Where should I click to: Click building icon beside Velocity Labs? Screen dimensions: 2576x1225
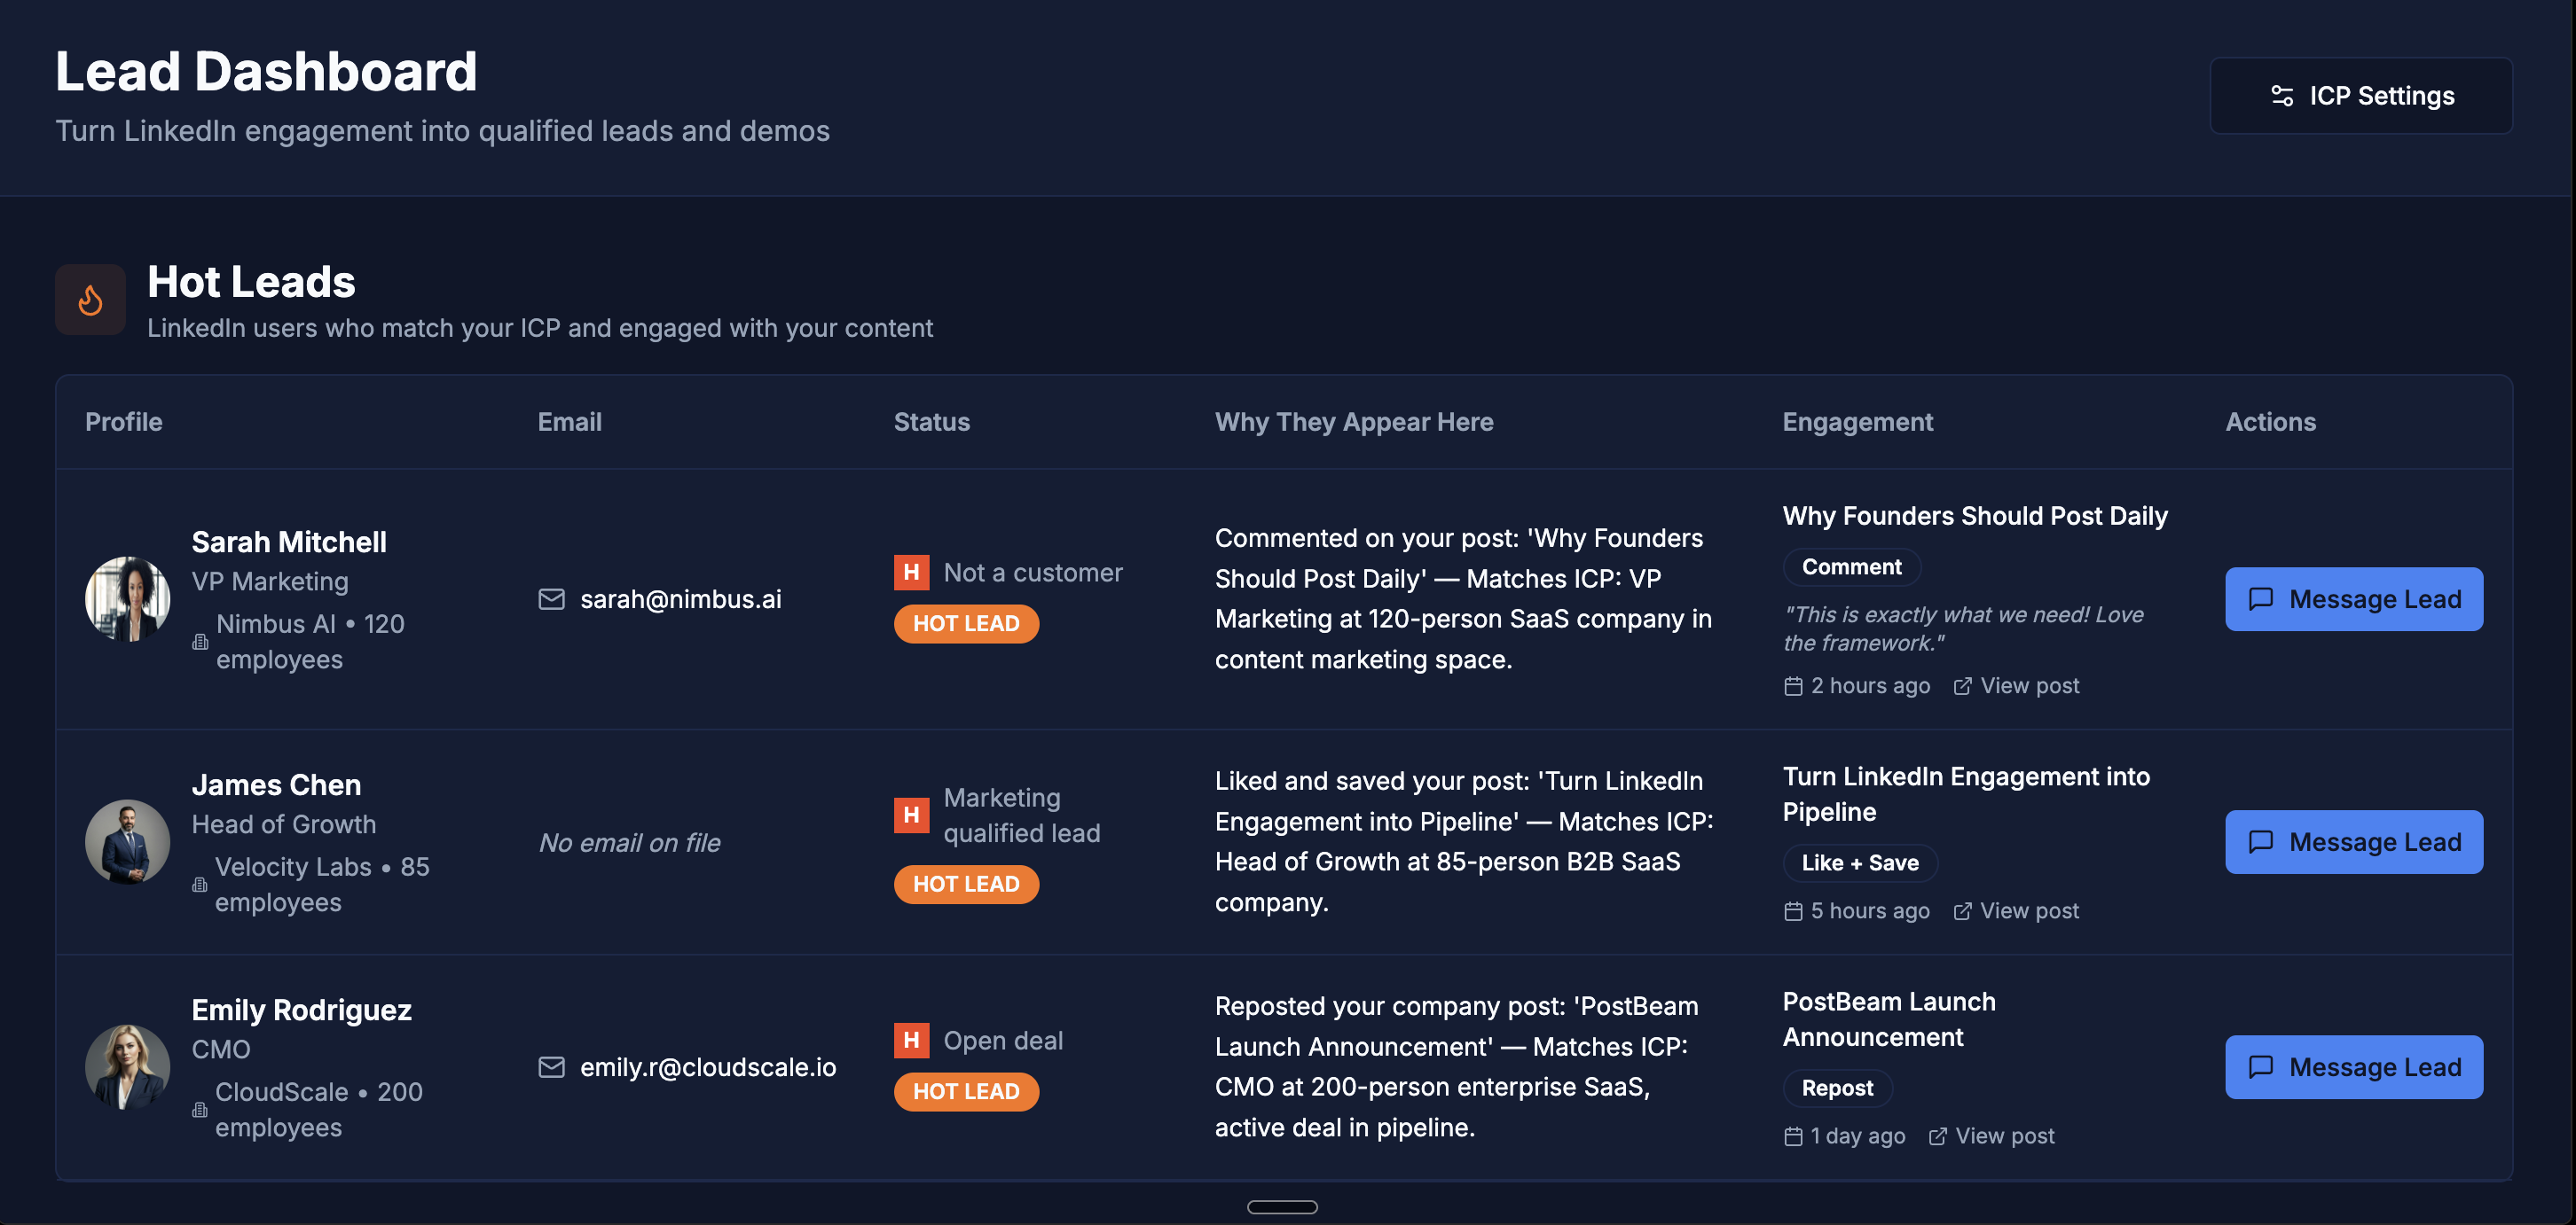coord(200,886)
